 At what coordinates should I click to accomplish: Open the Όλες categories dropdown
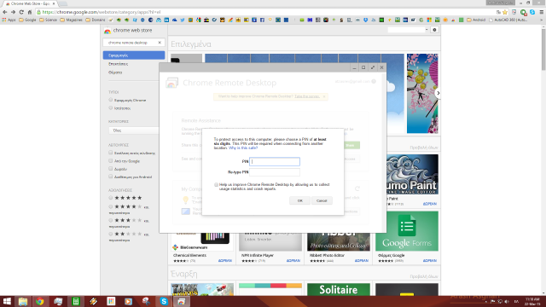coord(134,130)
